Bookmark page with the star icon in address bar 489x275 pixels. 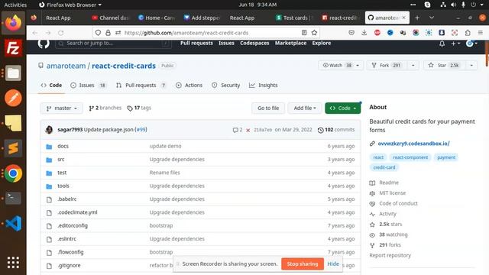coord(314,33)
